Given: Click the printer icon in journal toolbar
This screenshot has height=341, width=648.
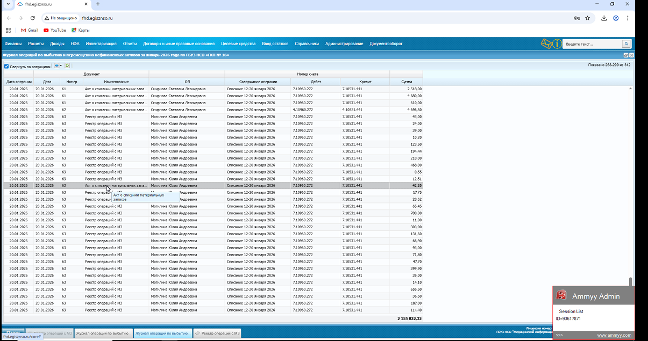Looking at the screenshot, I should coord(56,66).
